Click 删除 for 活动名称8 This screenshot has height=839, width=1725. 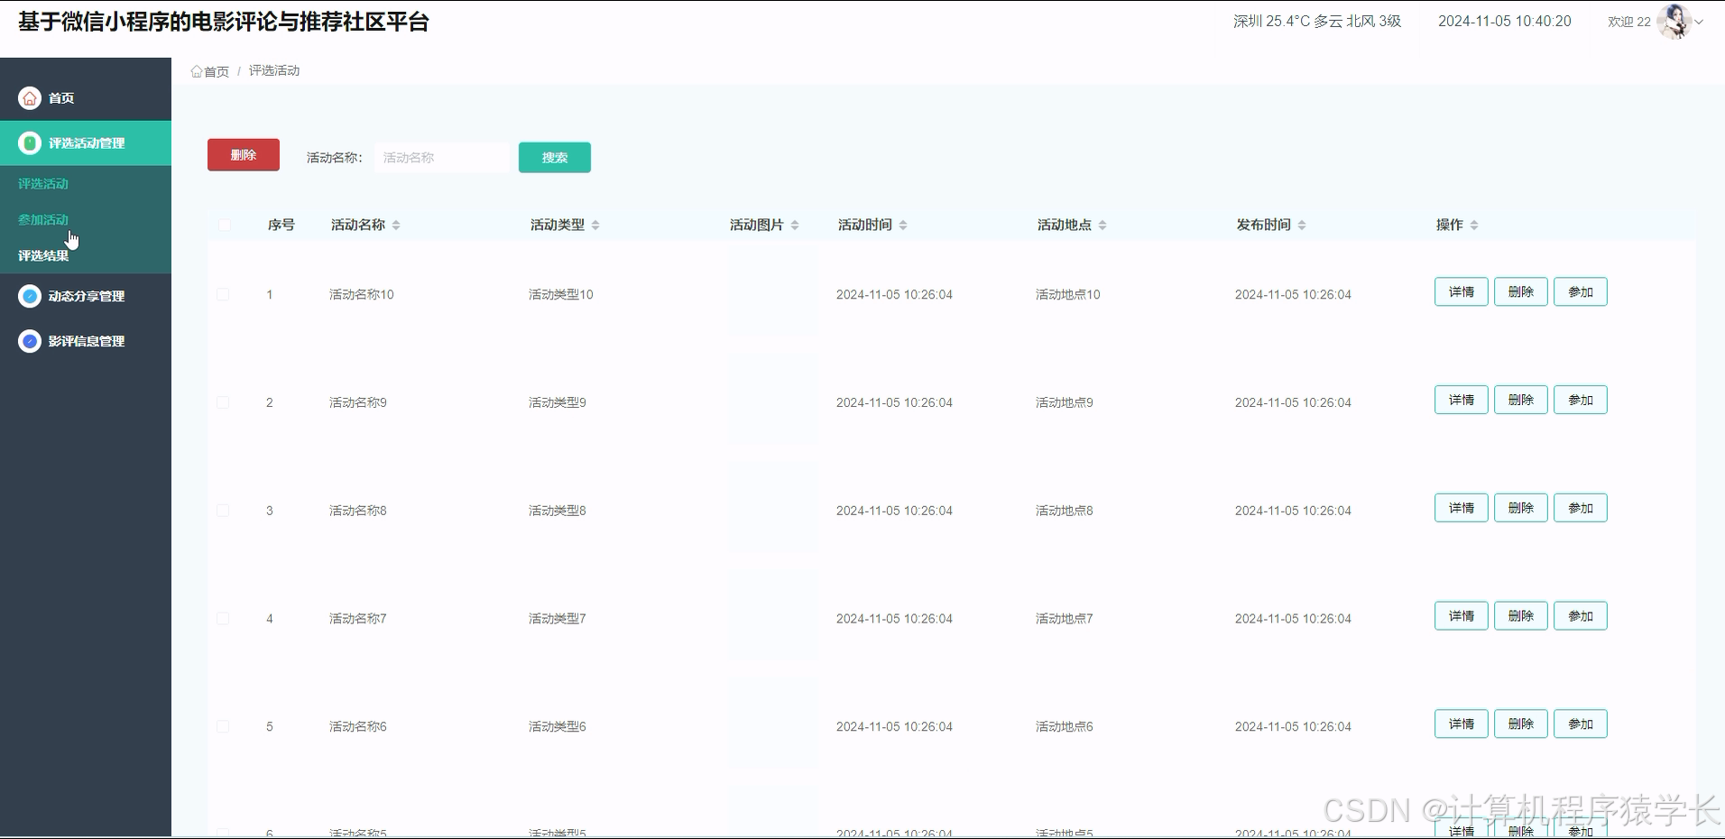click(1521, 508)
